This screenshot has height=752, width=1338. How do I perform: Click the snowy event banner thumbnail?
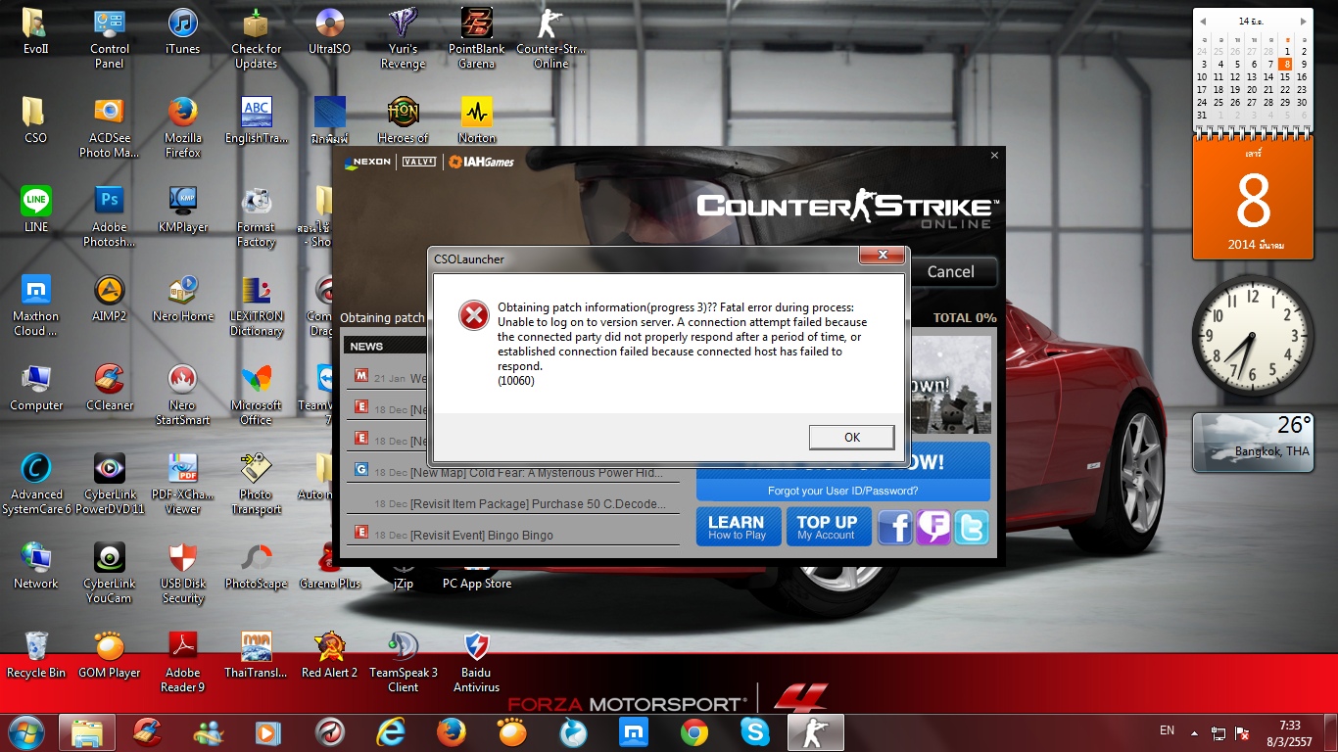[951, 386]
